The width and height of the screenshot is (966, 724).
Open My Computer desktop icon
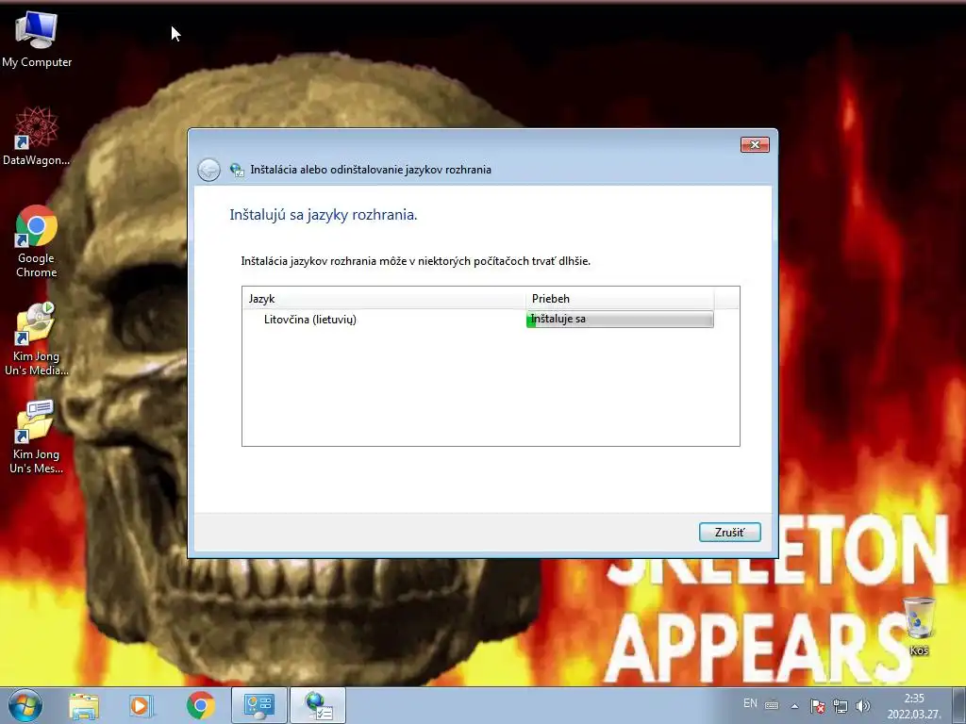(37, 40)
